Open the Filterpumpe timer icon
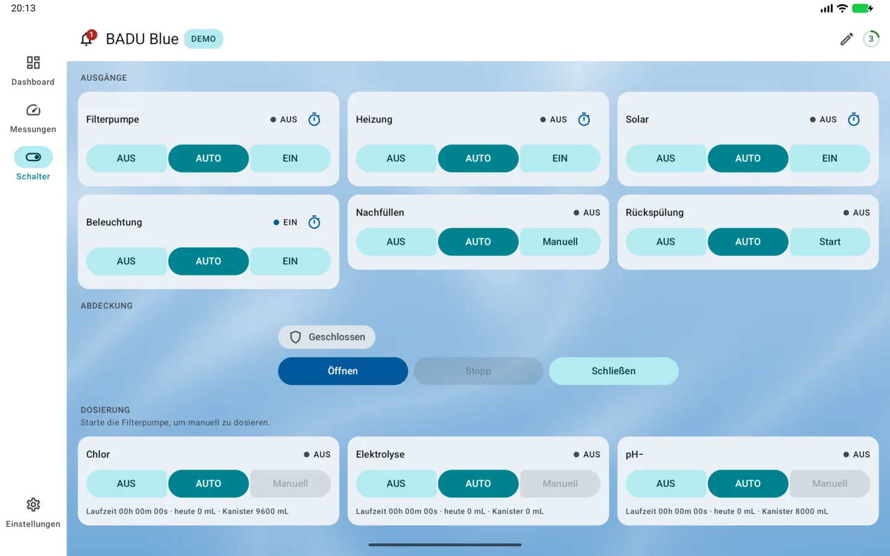 pyautogui.click(x=314, y=119)
